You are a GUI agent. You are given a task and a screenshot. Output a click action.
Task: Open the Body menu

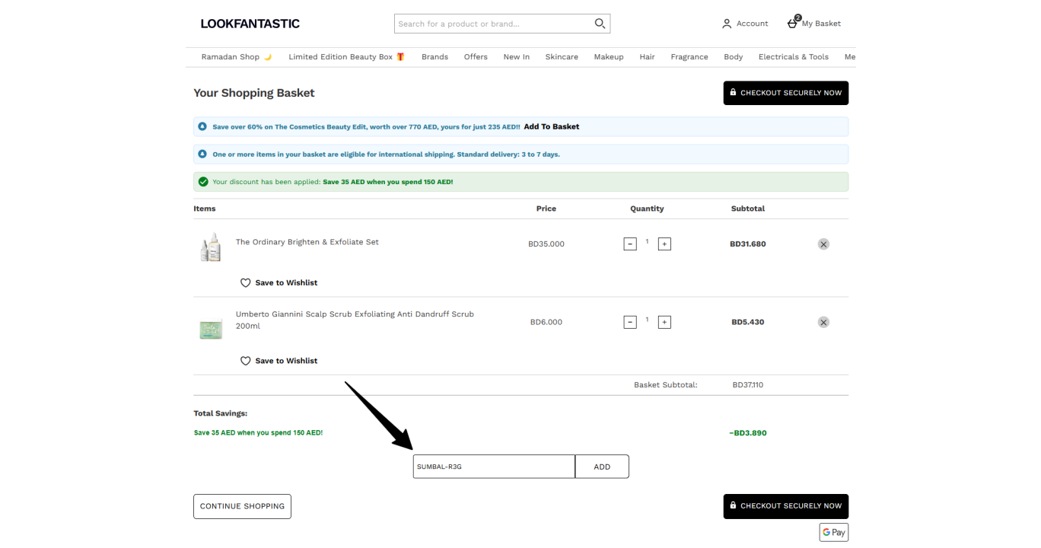733,57
